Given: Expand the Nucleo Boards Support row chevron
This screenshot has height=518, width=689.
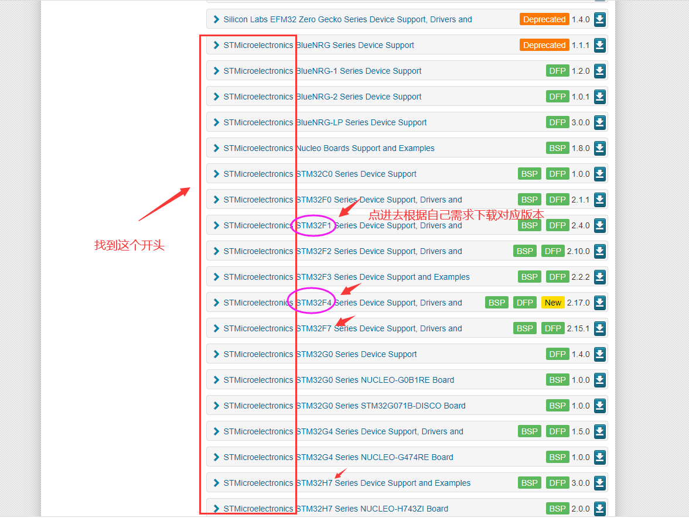Looking at the screenshot, I should click(216, 148).
